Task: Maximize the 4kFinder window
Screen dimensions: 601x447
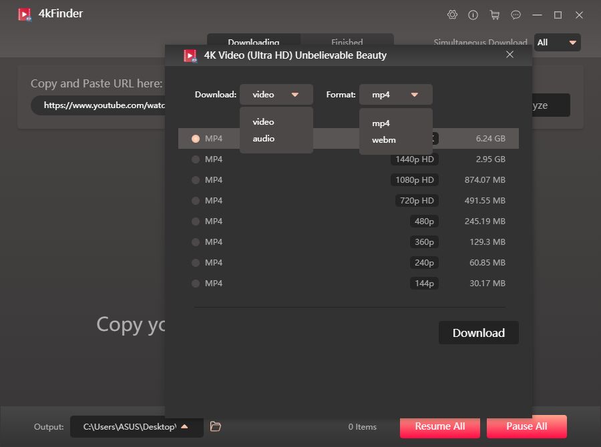Action: click(x=558, y=15)
